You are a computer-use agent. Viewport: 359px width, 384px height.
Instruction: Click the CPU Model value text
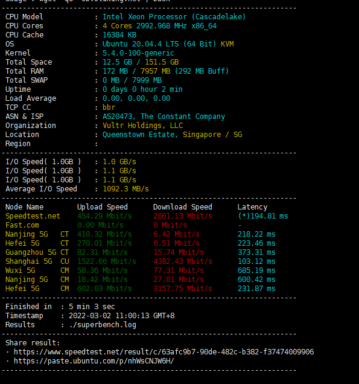click(174, 17)
